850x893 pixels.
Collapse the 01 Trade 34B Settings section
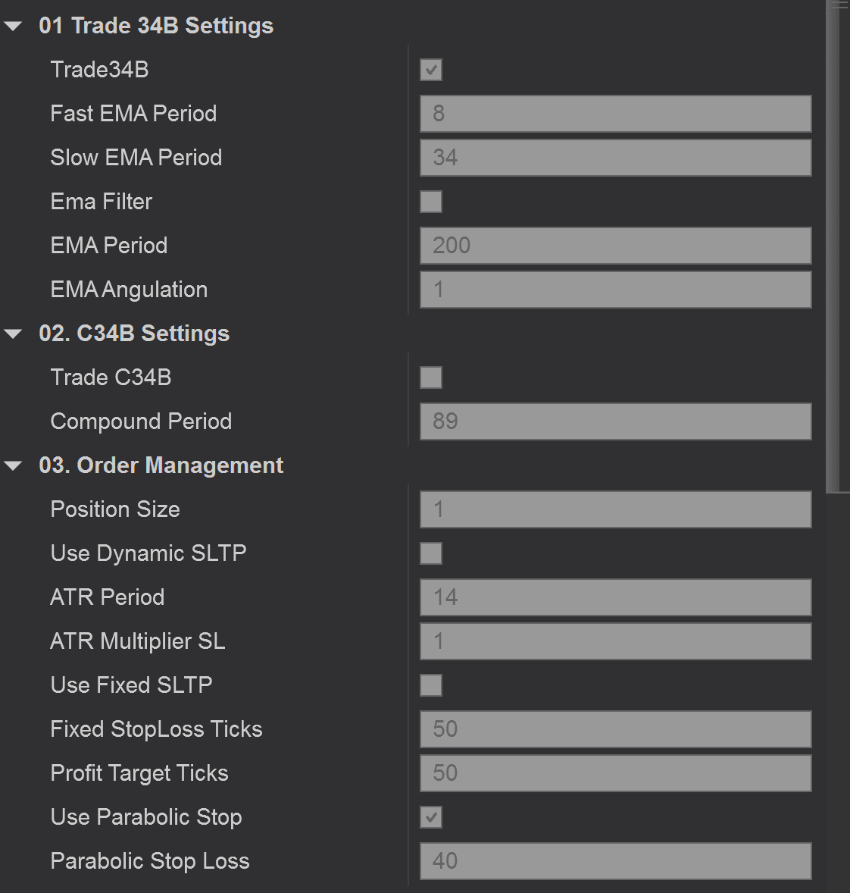pyautogui.click(x=14, y=27)
